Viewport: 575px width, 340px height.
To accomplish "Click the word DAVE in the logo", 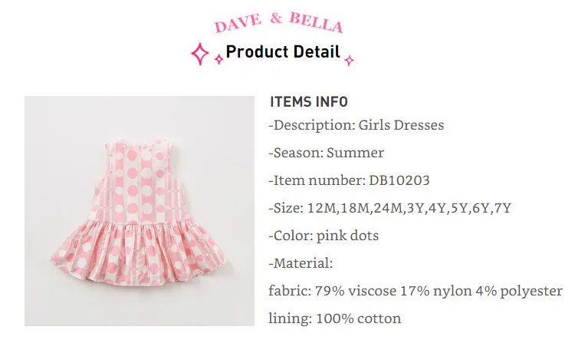I will point(238,24).
